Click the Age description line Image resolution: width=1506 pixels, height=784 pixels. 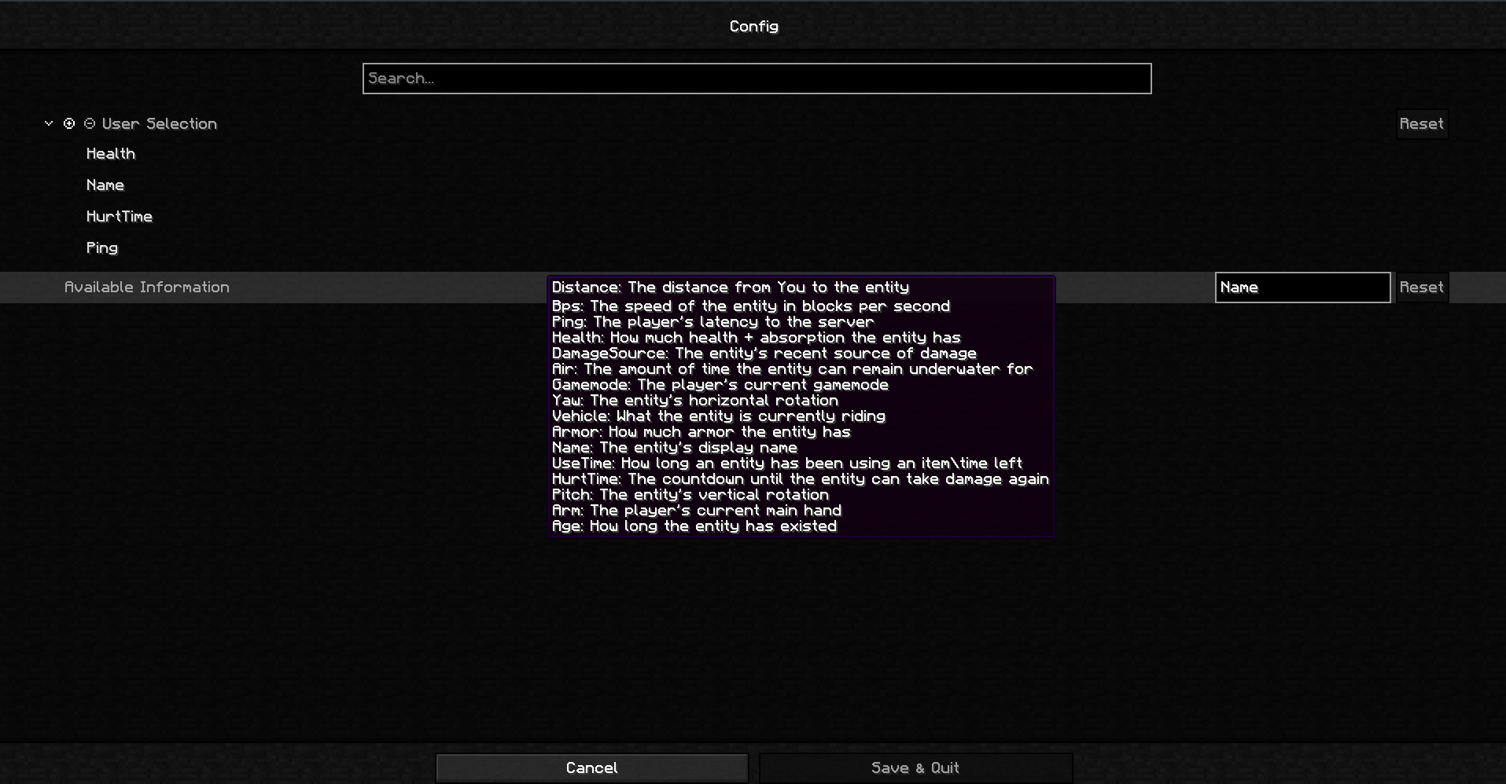[694, 526]
